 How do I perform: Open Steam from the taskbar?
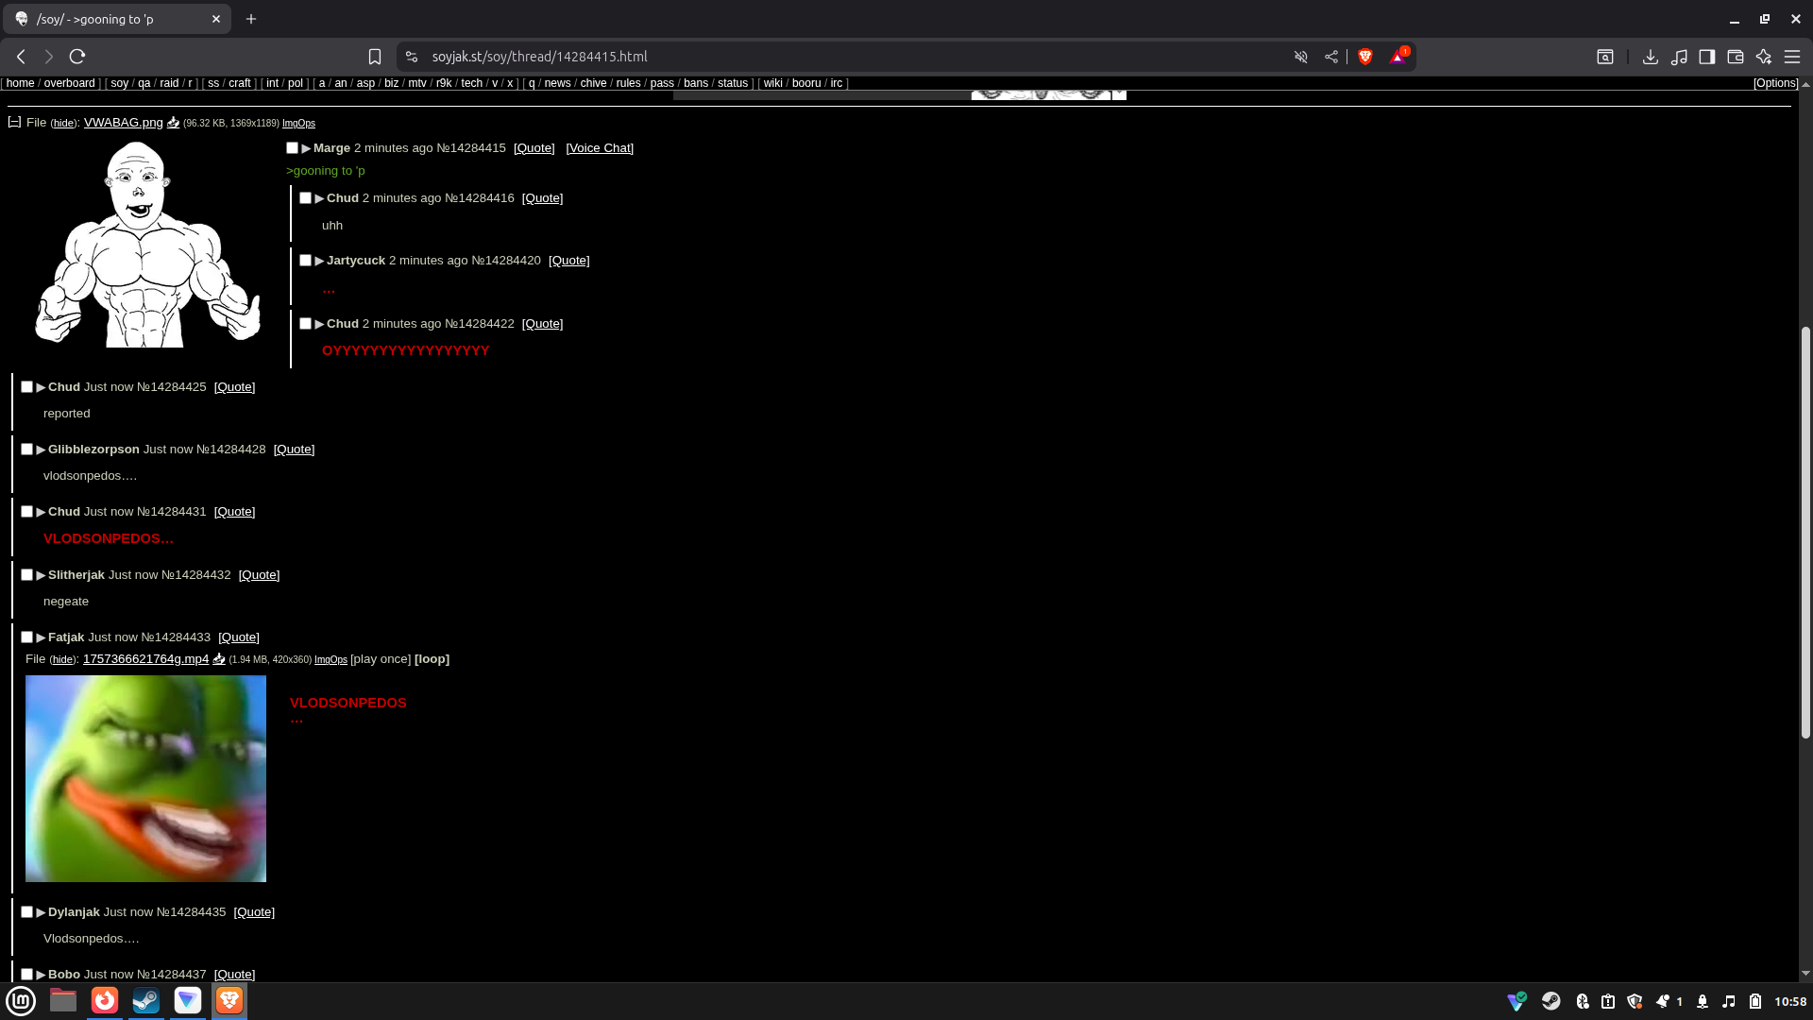pos(145,1000)
